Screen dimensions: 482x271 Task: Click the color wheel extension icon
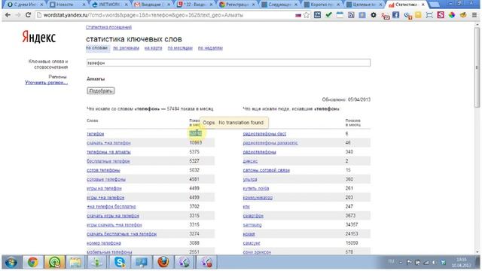[452, 15]
